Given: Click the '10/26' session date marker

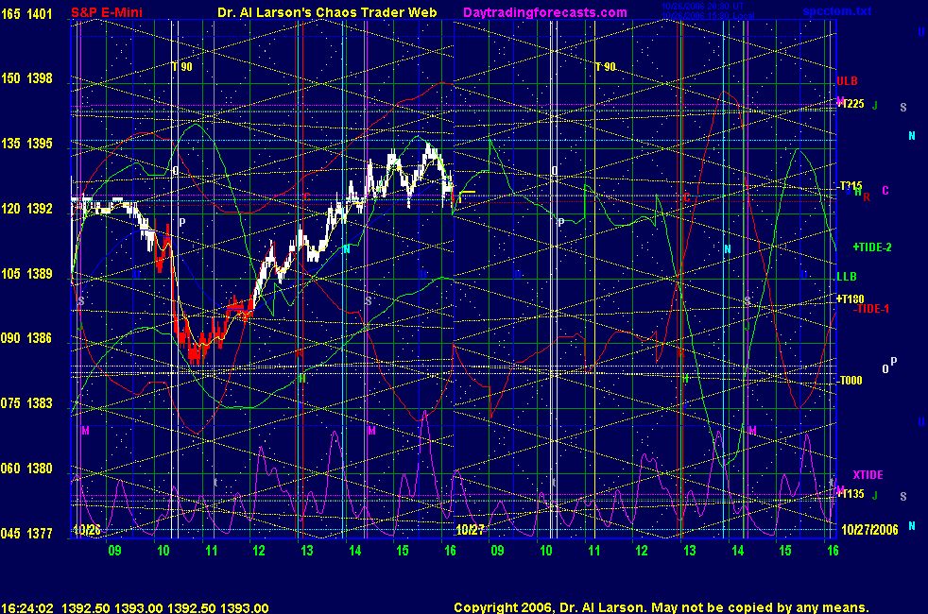Looking at the screenshot, I should 86,530.
